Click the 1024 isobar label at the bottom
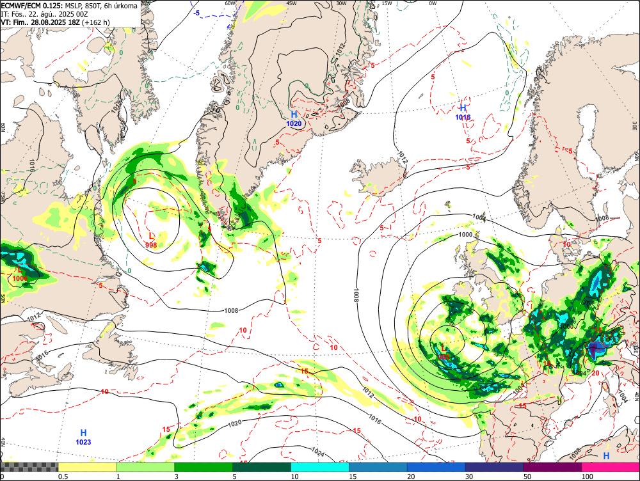The image size is (640, 481). [317, 451]
